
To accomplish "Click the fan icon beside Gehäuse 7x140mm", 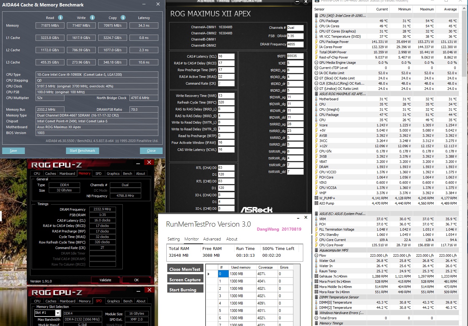I will point(316,276).
